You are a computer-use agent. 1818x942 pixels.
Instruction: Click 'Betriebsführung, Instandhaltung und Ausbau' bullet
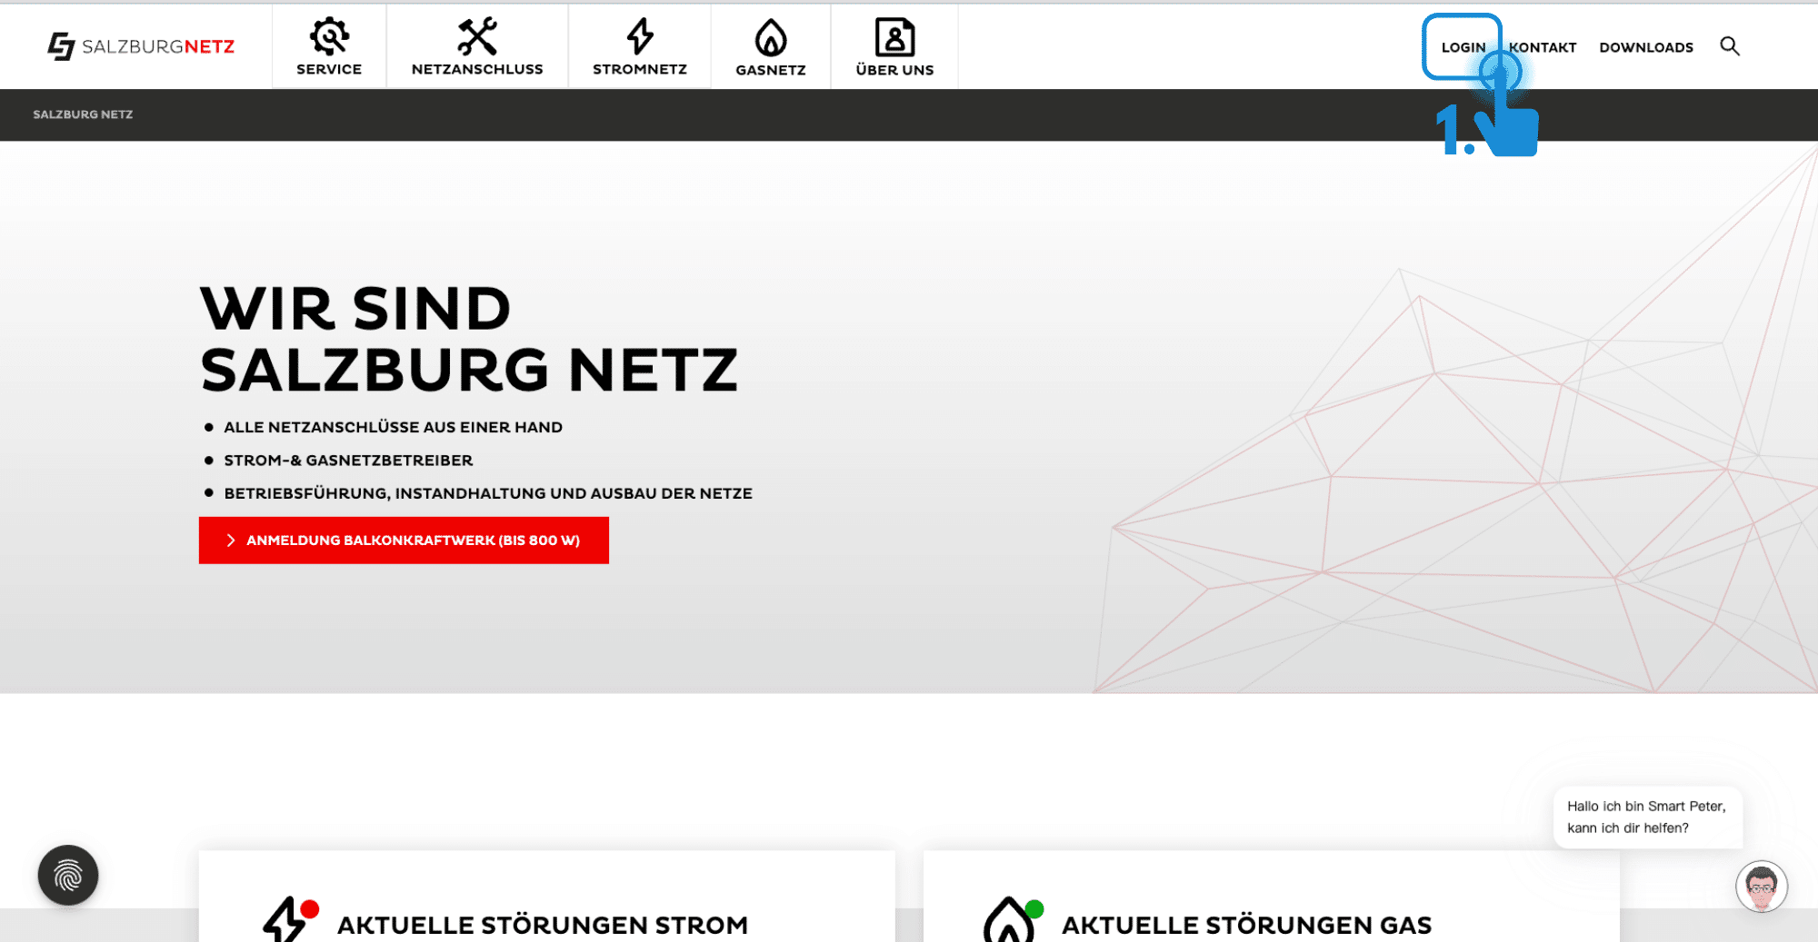[488, 493]
